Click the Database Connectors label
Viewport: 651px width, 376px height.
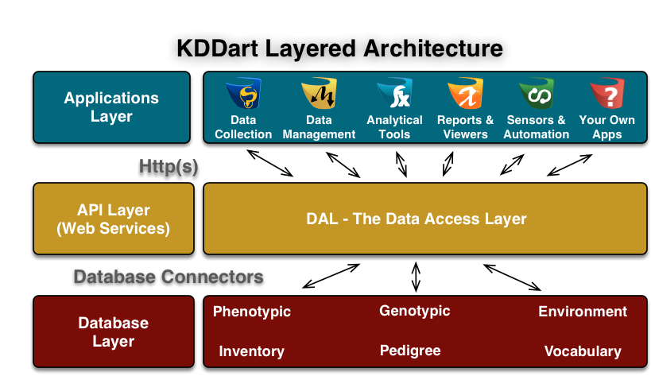click(169, 277)
